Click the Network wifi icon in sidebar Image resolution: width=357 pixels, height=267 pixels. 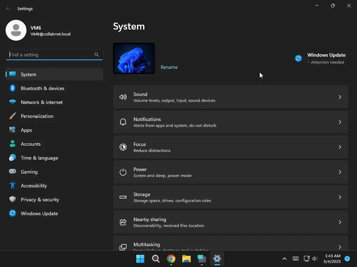click(x=13, y=102)
